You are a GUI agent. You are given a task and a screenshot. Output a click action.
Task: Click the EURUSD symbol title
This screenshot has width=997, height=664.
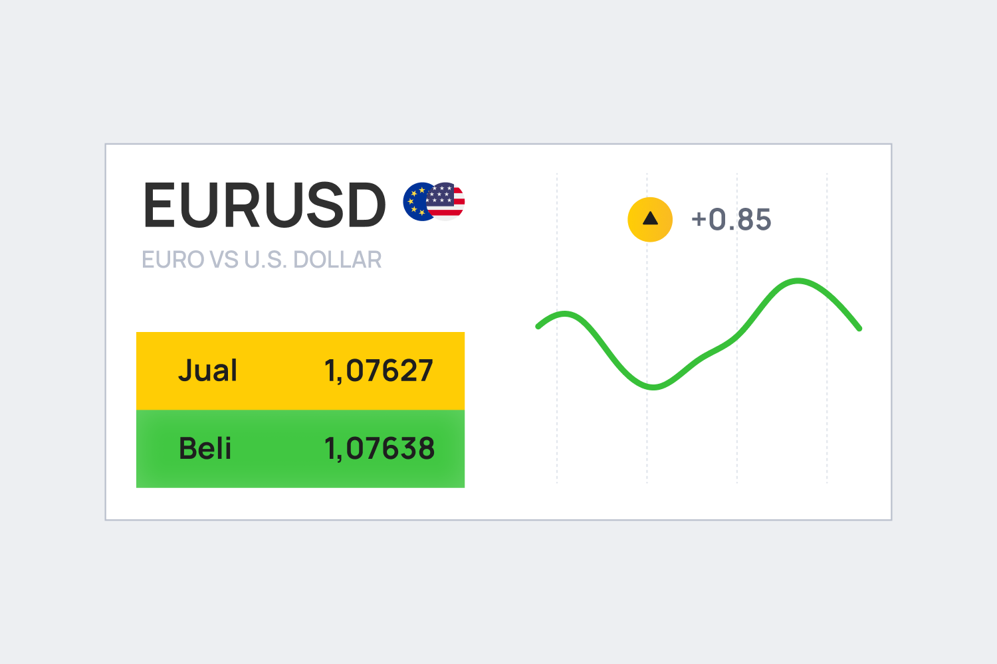coord(265,205)
